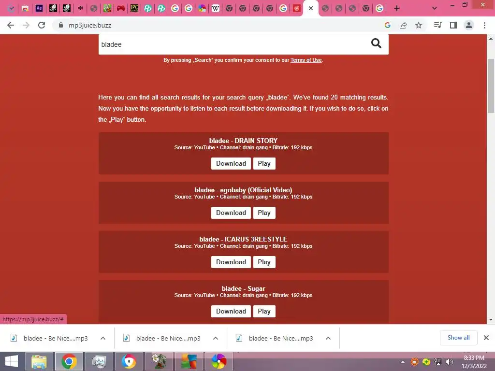Open the keyhole app on taskbar
The height and width of the screenshot is (371, 495).
tap(129, 361)
